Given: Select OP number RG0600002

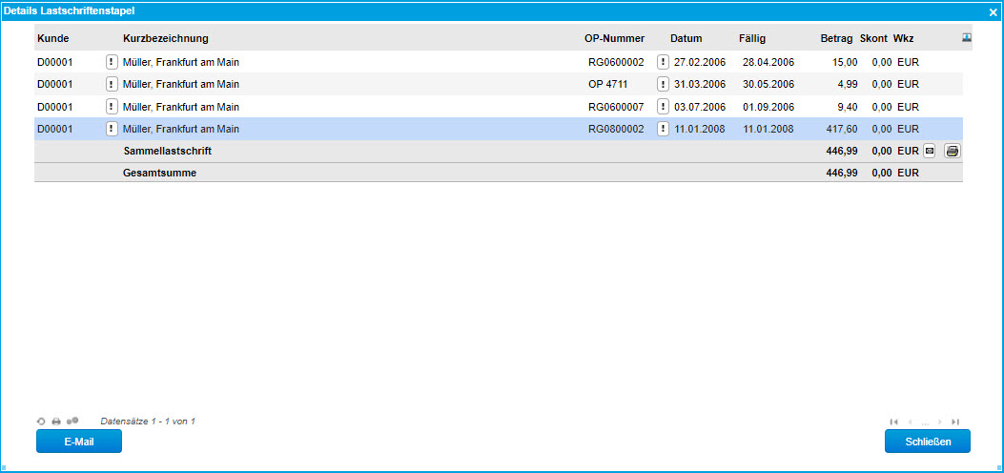Looking at the screenshot, I should coord(616,62).
